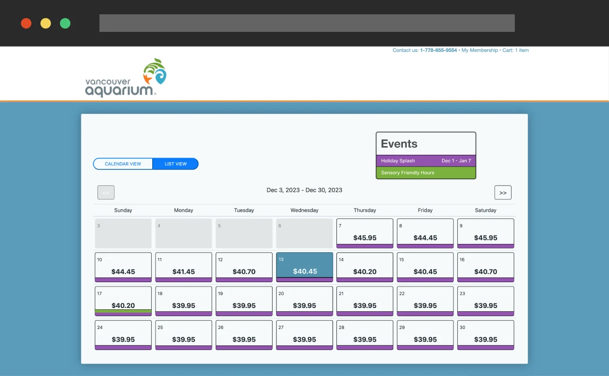Screen dimensions: 609x376
Task: Click the previous week arrow
Action: click(106, 192)
